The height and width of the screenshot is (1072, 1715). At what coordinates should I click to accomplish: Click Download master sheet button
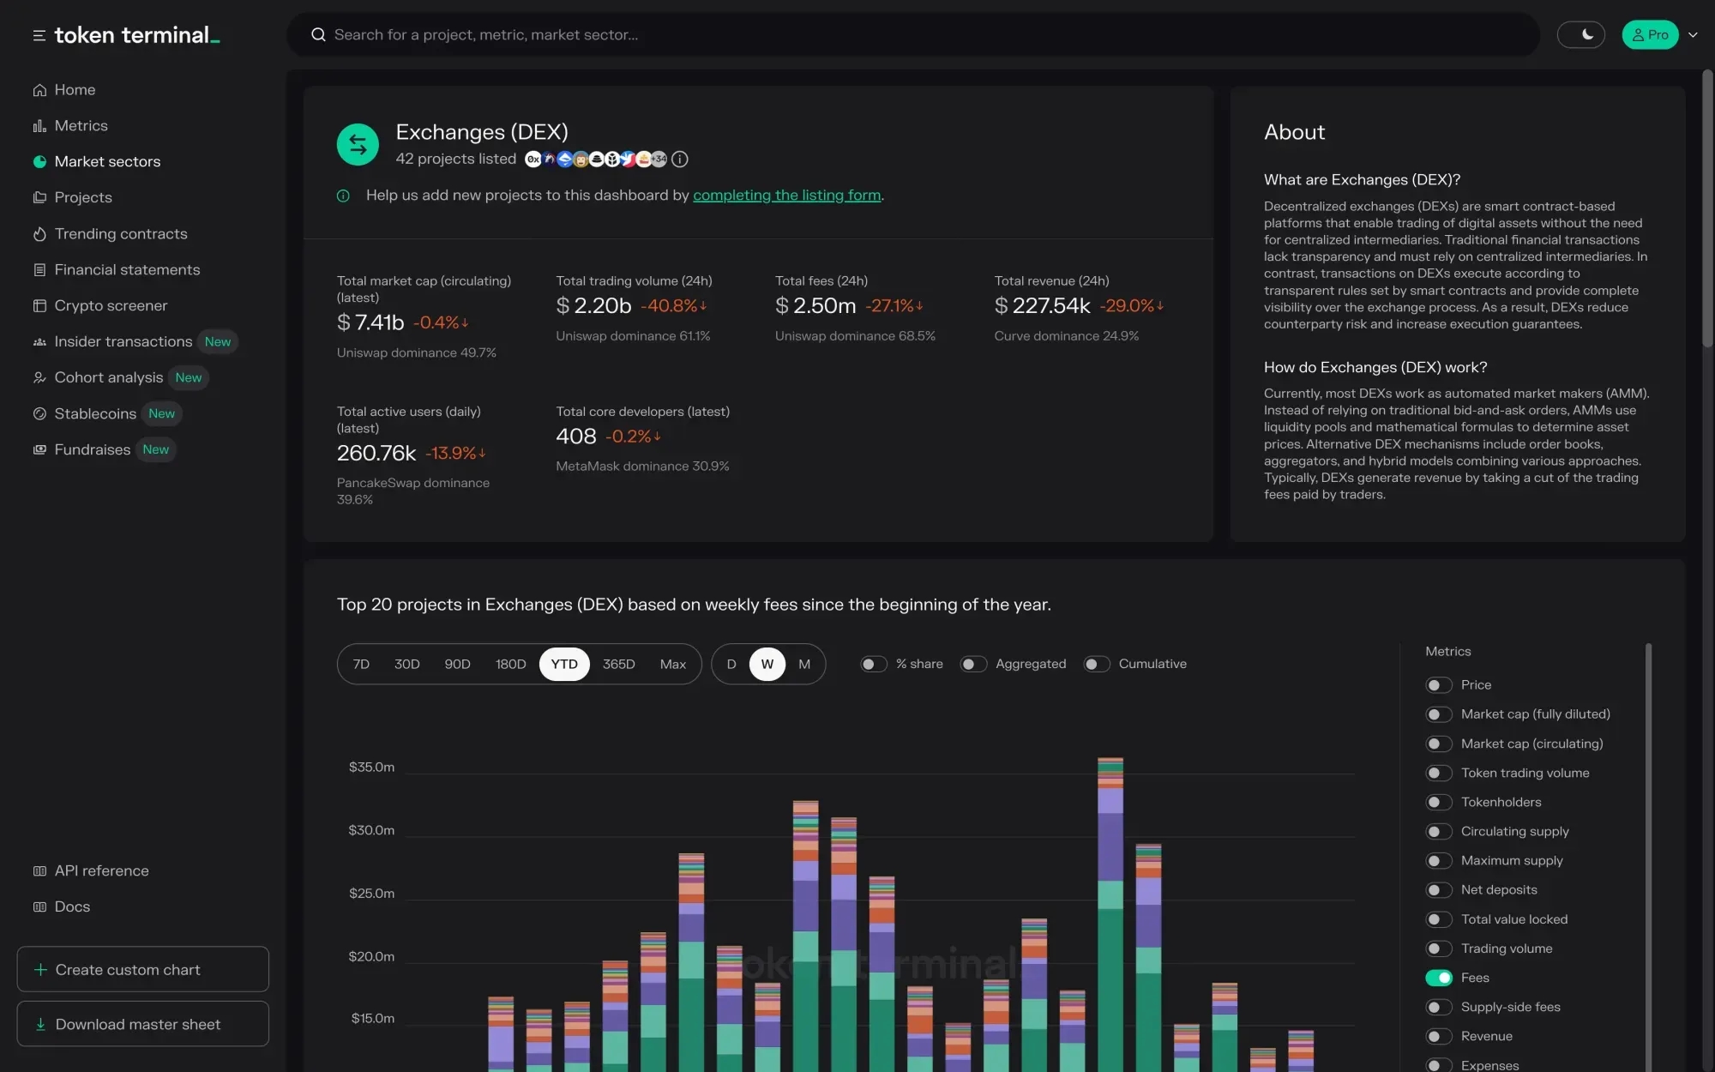coord(142,1024)
